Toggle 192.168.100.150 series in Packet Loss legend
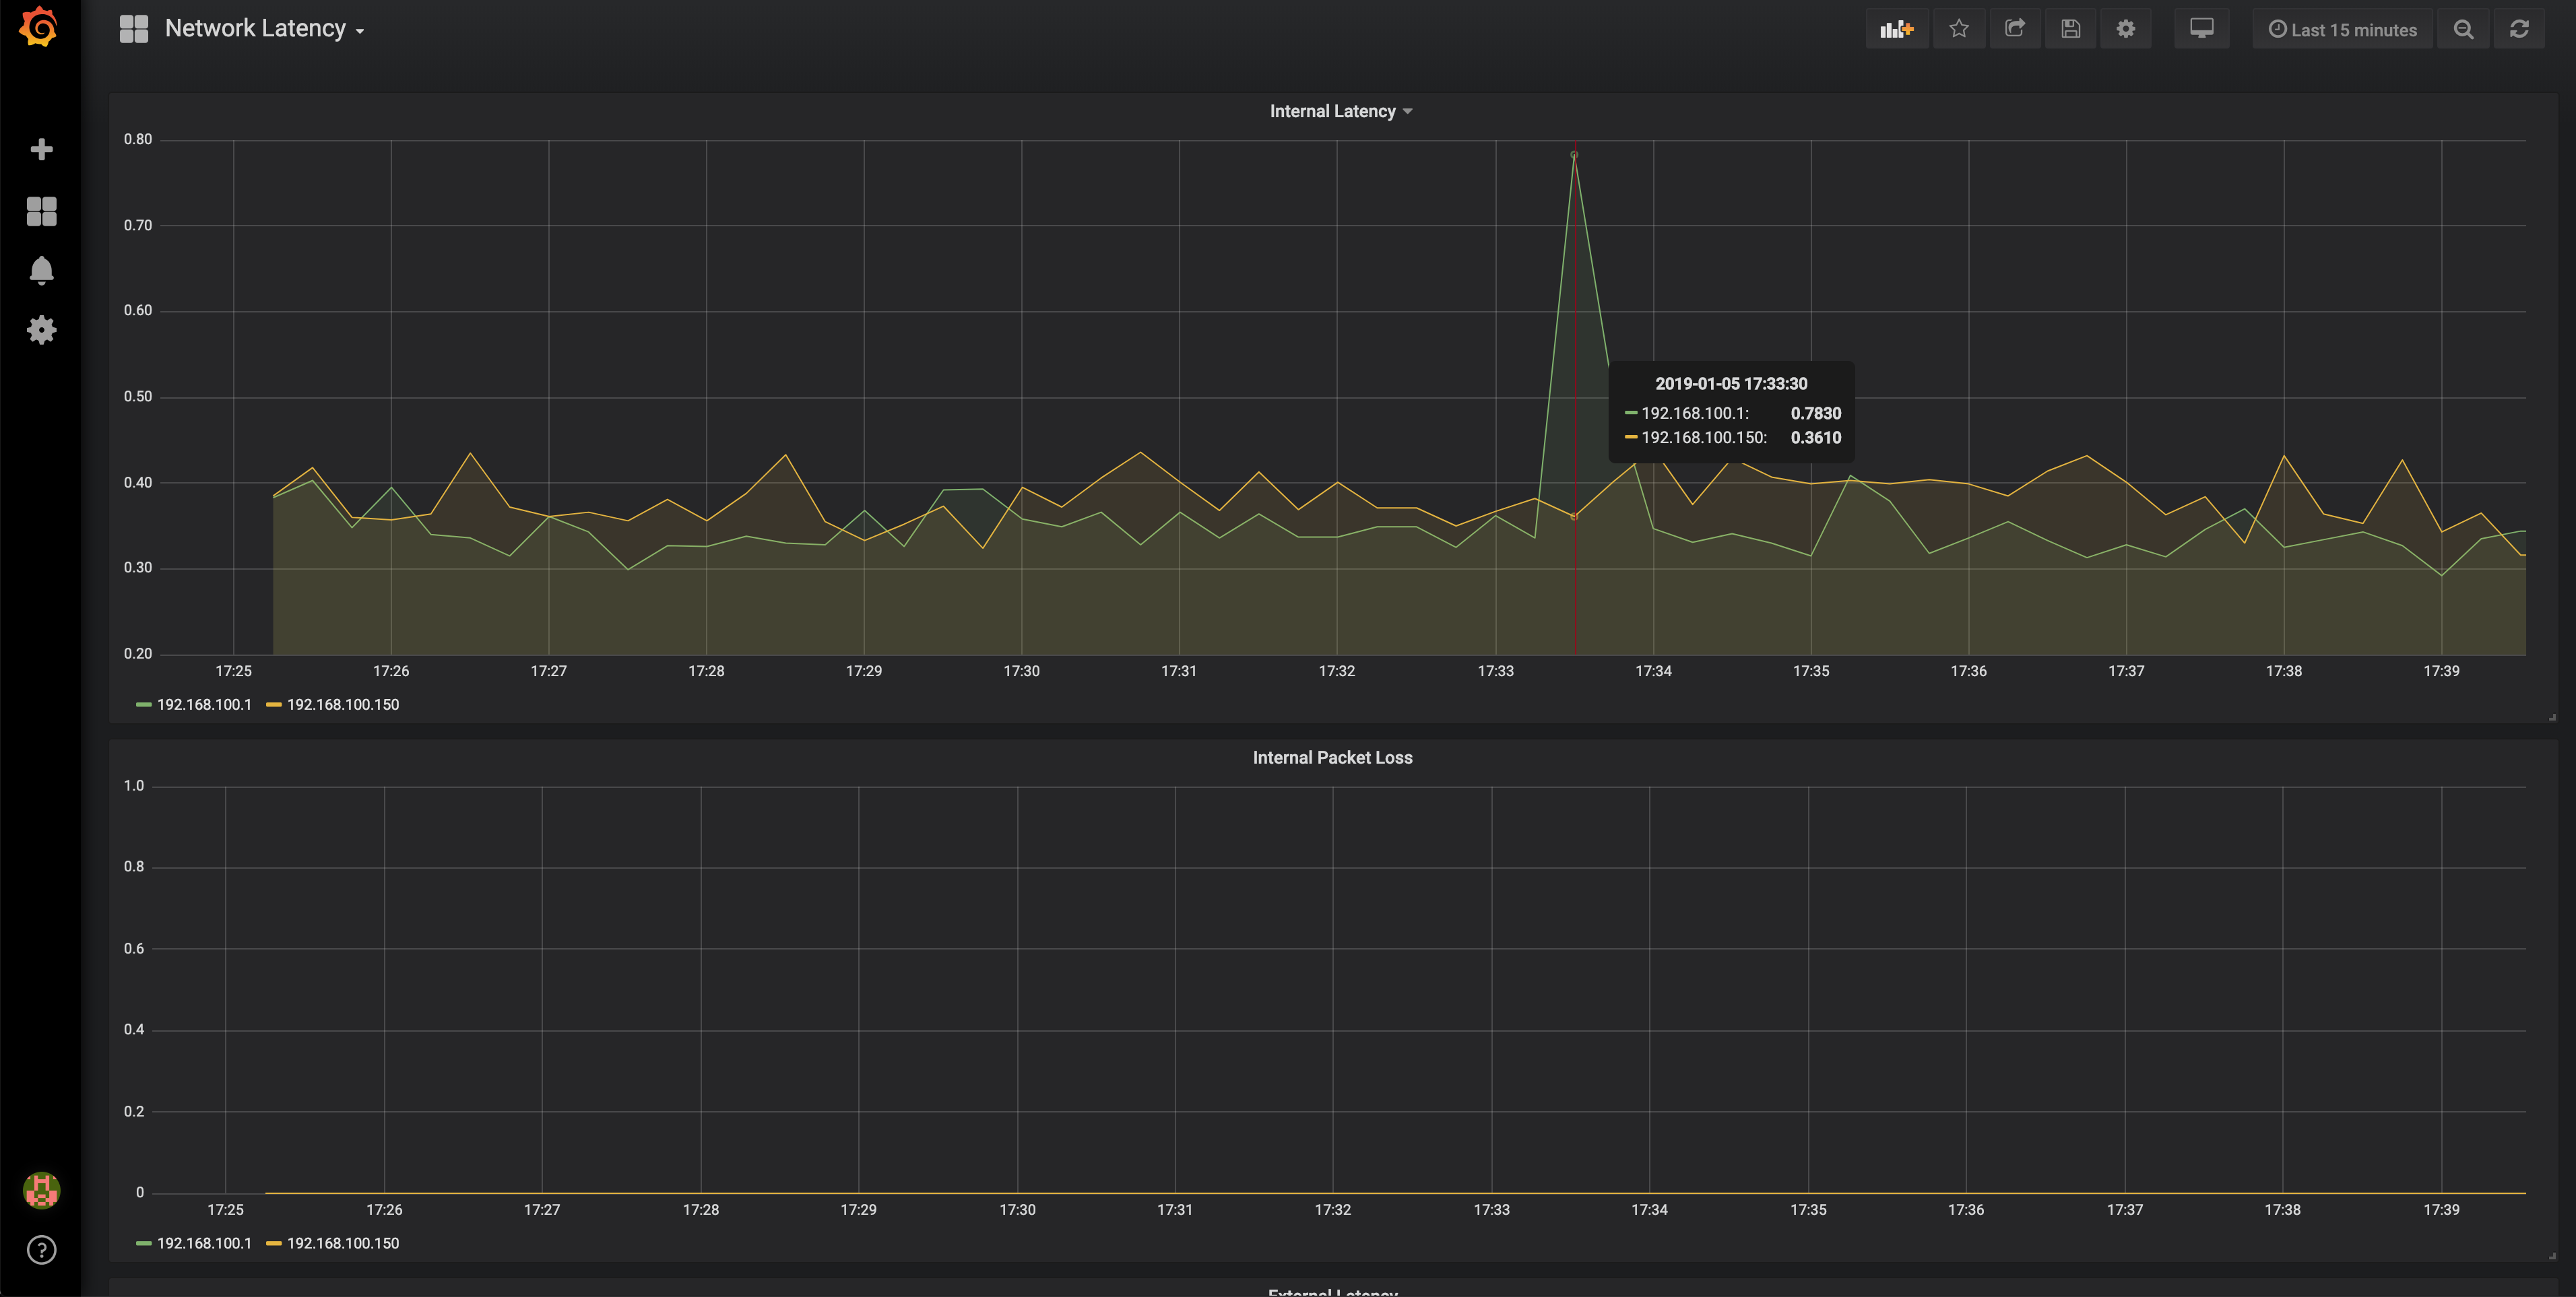2576x1297 pixels. click(x=343, y=1243)
